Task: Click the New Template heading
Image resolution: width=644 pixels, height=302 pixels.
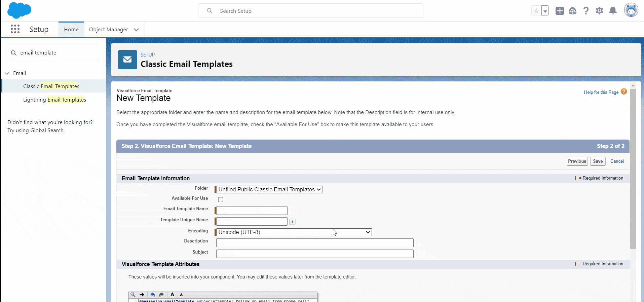Action: (144, 98)
